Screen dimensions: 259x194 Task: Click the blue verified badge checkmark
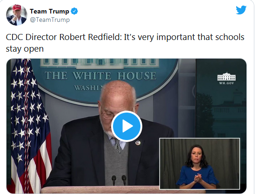(74, 11)
